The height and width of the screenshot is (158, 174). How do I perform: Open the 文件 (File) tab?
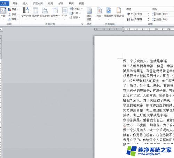4,3
